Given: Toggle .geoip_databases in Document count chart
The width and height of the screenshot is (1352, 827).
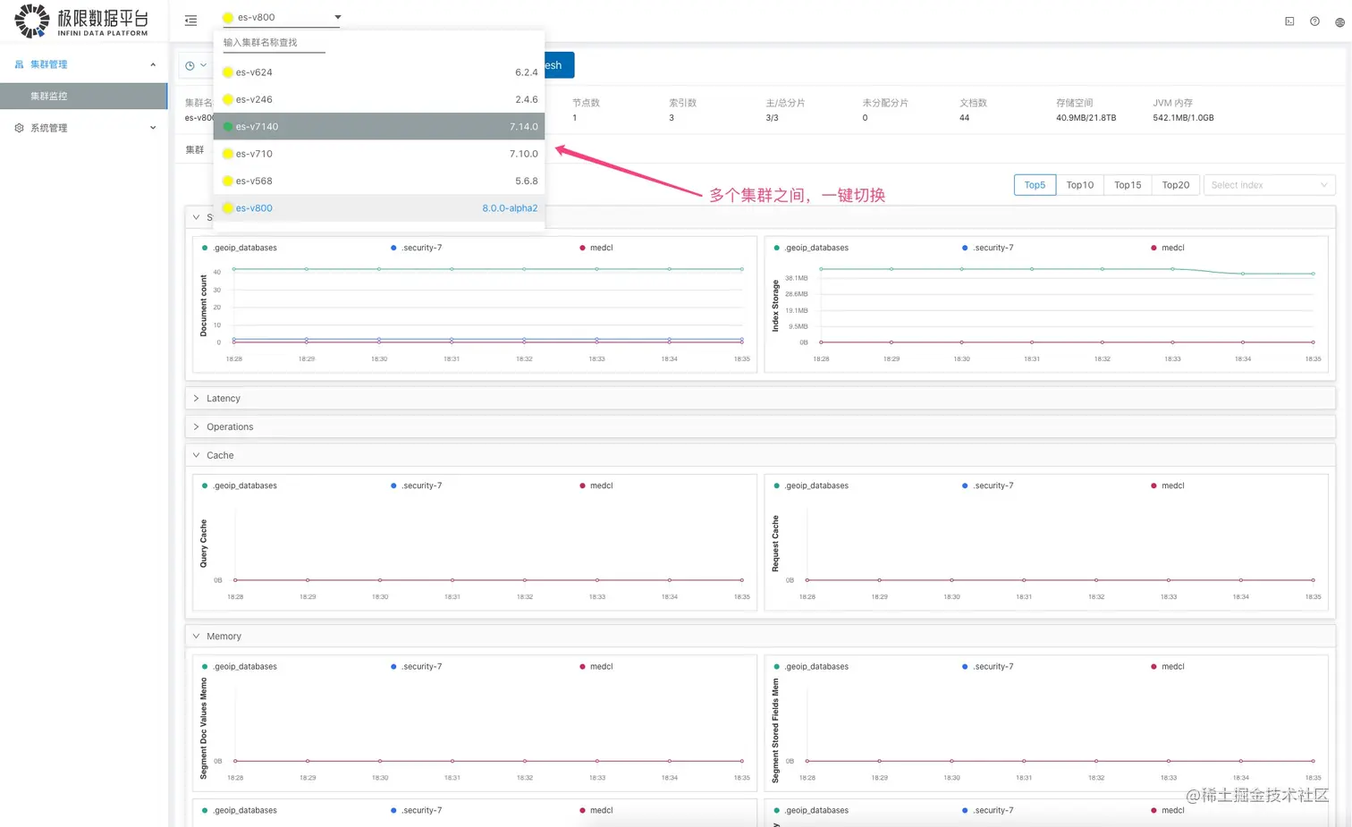Looking at the screenshot, I should tap(240, 248).
